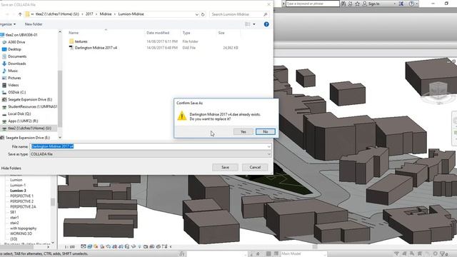Click the binoculars search icon in Revit
Viewport: 457px width, 257px height.
[x=343, y=4]
